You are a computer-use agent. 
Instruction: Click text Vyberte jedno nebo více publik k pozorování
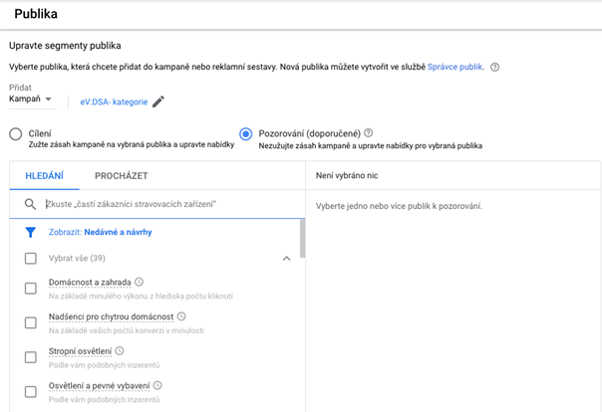[399, 206]
